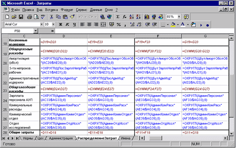Go to last sheet tab arrow
The width and height of the screenshot is (236, 150).
(x=17, y=138)
